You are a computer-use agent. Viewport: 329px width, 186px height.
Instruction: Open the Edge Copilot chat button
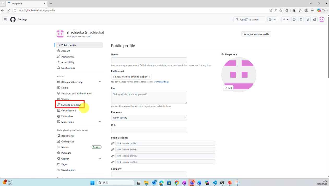tap(322, 10)
